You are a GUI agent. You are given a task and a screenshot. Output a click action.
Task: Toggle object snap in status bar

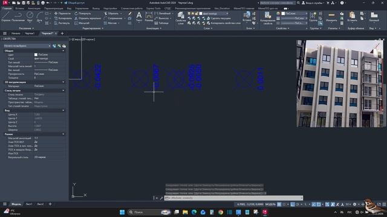(319, 204)
